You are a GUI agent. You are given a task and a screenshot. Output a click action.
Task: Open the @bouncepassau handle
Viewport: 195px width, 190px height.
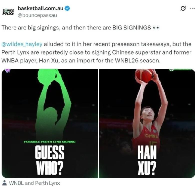coord(37,15)
